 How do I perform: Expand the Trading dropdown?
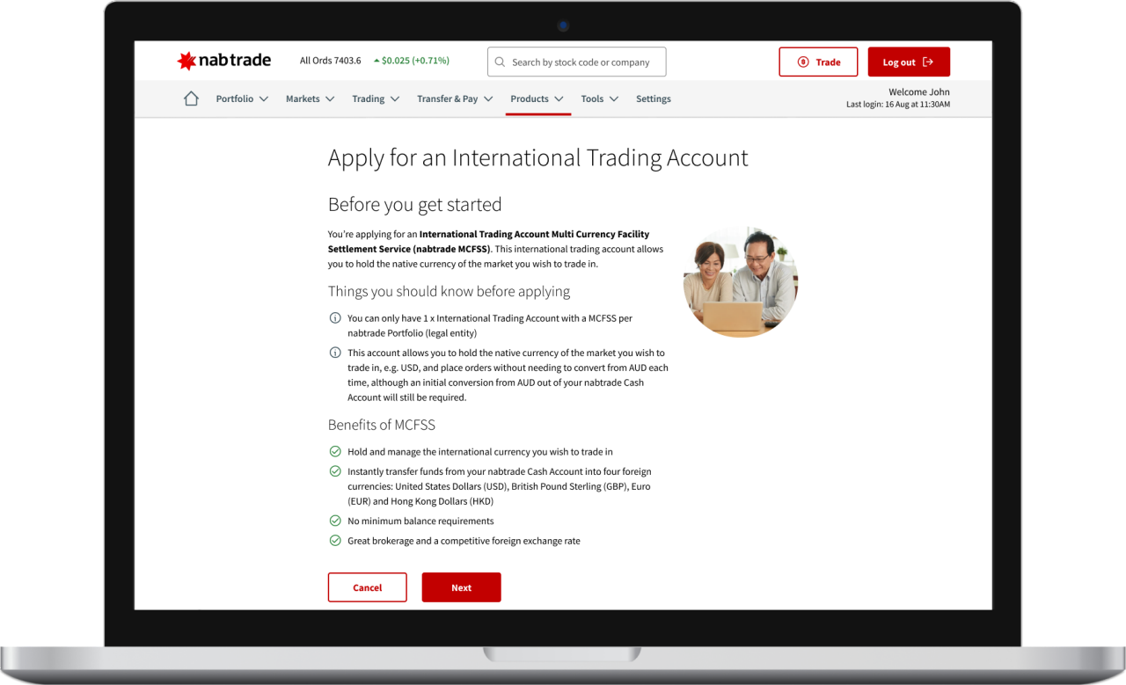pyautogui.click(x=376, y=99)
